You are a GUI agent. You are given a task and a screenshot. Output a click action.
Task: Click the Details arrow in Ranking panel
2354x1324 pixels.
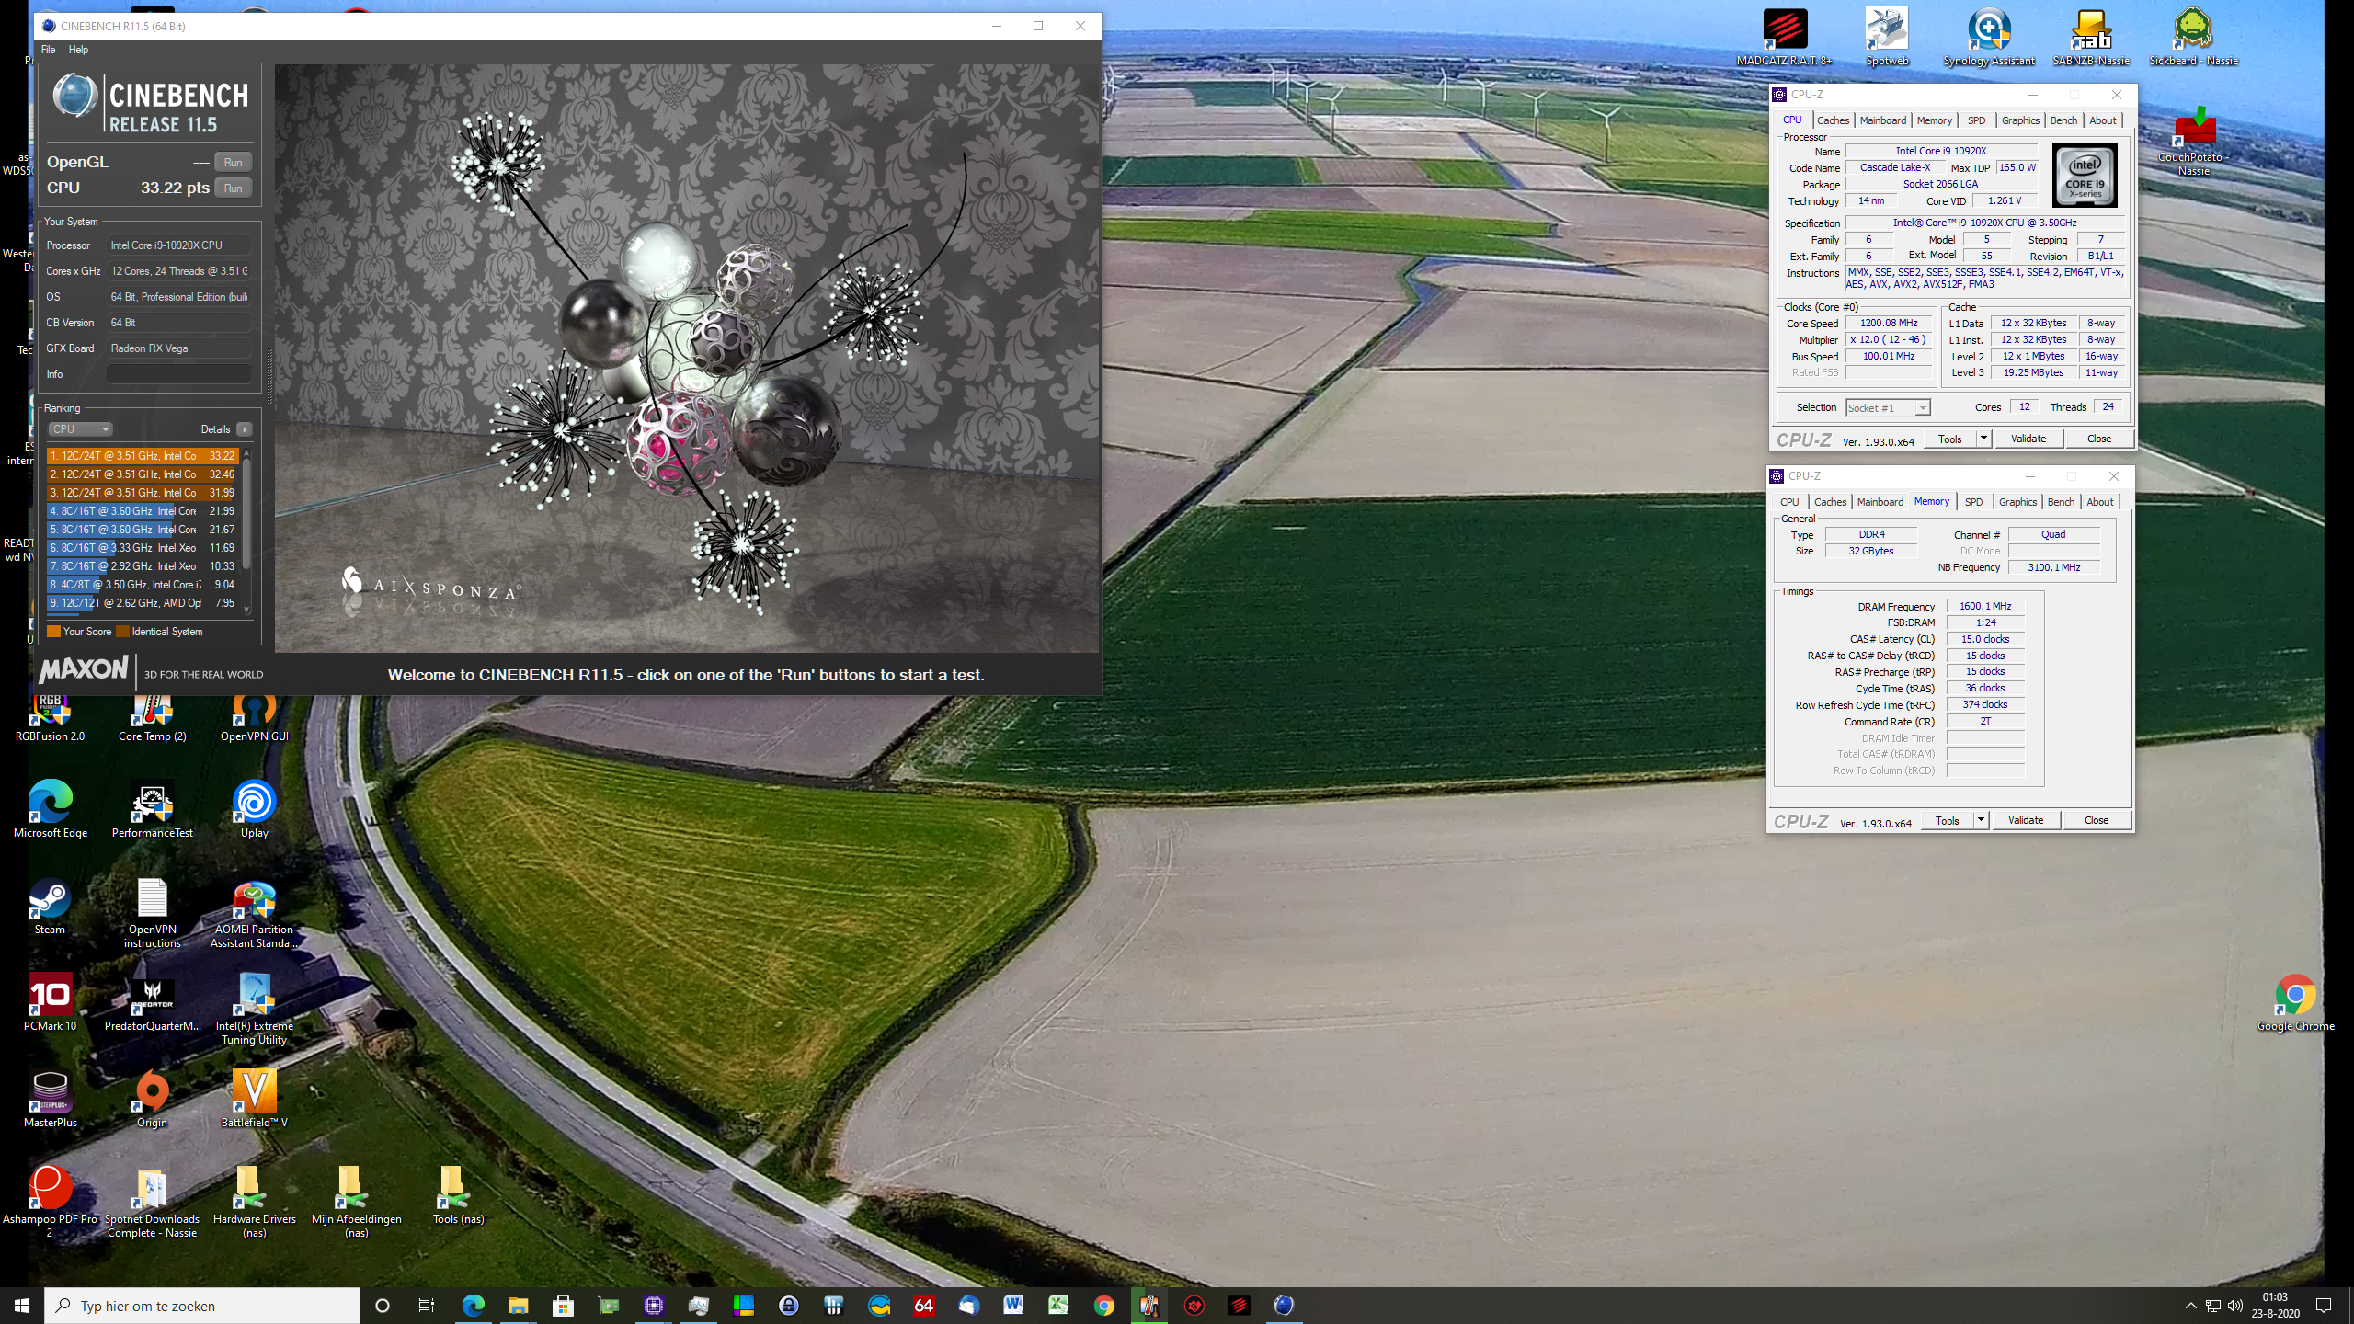(x=245, y=429)
